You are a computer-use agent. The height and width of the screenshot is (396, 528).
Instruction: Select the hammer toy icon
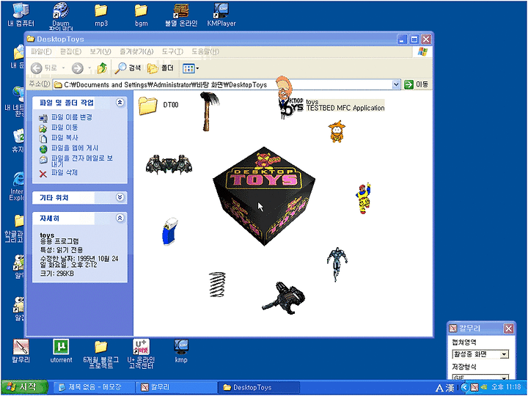(x=209, y=111)
